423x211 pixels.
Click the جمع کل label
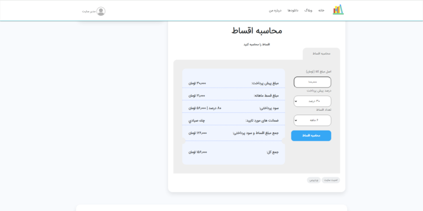pyautogui.click(x=273, y=153)
